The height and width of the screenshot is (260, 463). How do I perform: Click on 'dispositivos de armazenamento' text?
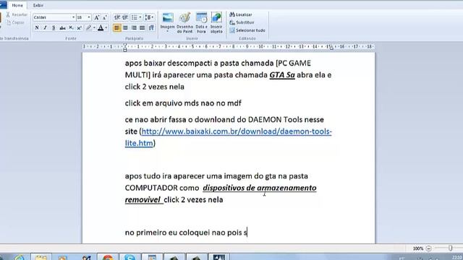coord(260,188)
